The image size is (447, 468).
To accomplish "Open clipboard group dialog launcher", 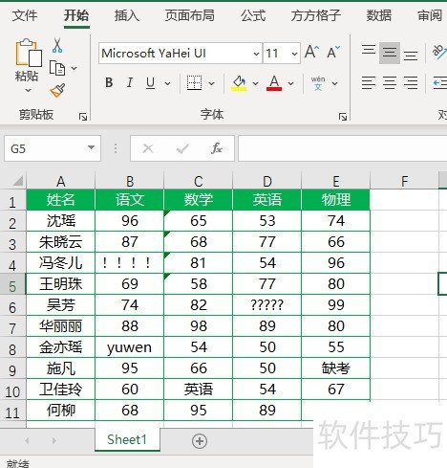I will 83,117.
